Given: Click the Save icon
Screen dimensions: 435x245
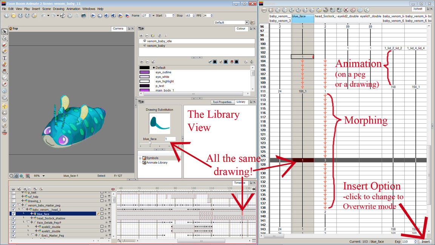Looking at the screenshot, I should click(20, 16).
